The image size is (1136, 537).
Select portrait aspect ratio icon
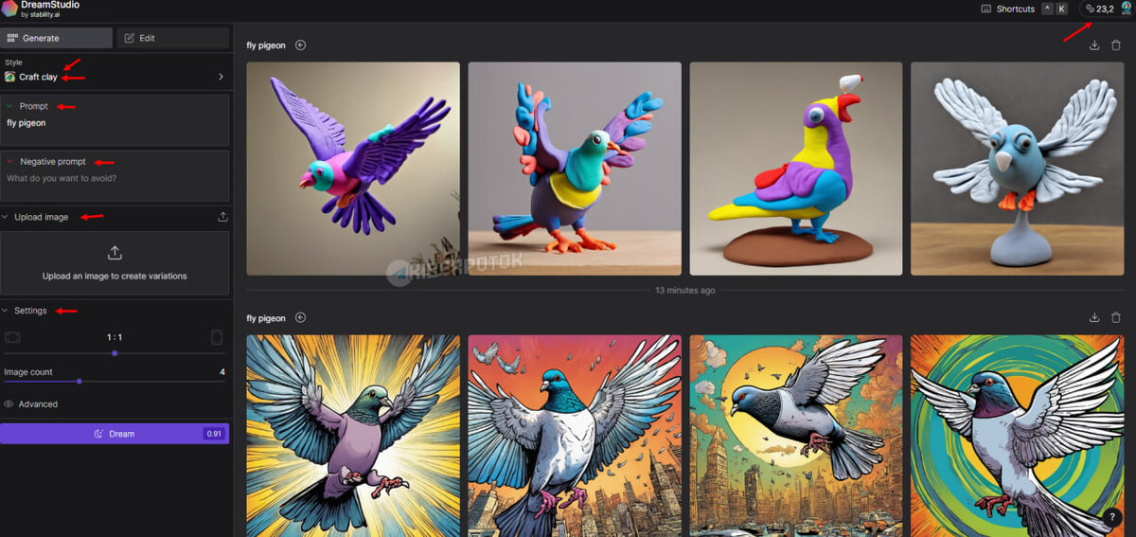pyautogui.click(x=216, y=337)
